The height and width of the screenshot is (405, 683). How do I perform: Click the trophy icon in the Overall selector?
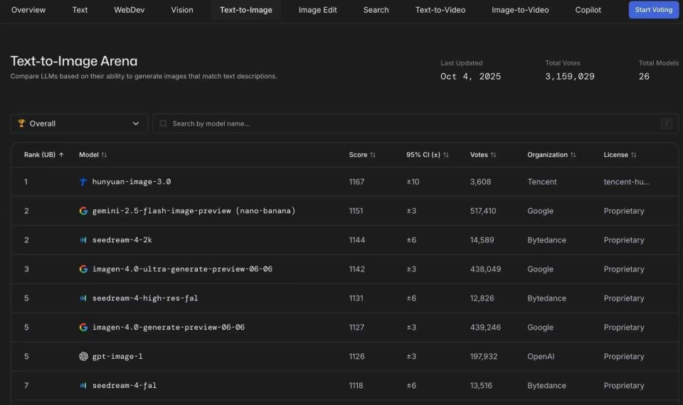[21, 124]
